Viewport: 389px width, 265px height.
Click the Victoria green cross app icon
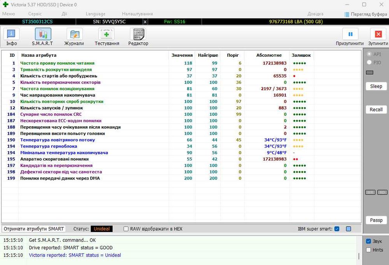(5, 4)
